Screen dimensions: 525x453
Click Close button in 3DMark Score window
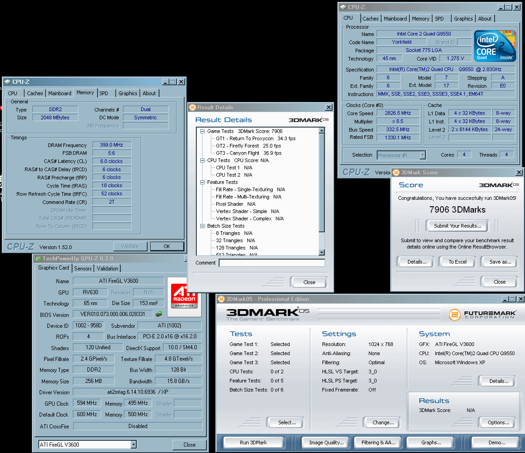(x=499, y=282)
